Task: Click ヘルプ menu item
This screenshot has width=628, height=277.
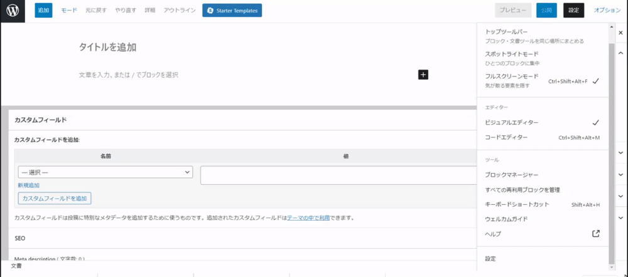Action: (x=543, y=234)
